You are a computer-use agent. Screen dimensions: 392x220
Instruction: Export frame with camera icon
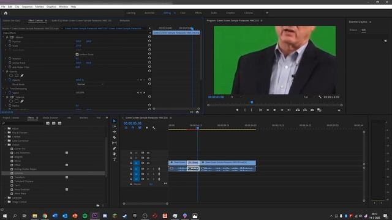[x=312, y=110]
